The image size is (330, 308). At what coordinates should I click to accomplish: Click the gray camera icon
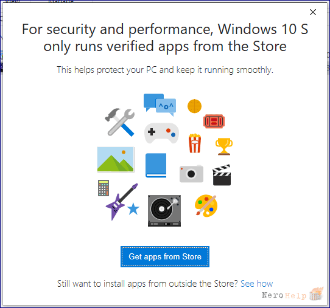(x=191, y=174)
